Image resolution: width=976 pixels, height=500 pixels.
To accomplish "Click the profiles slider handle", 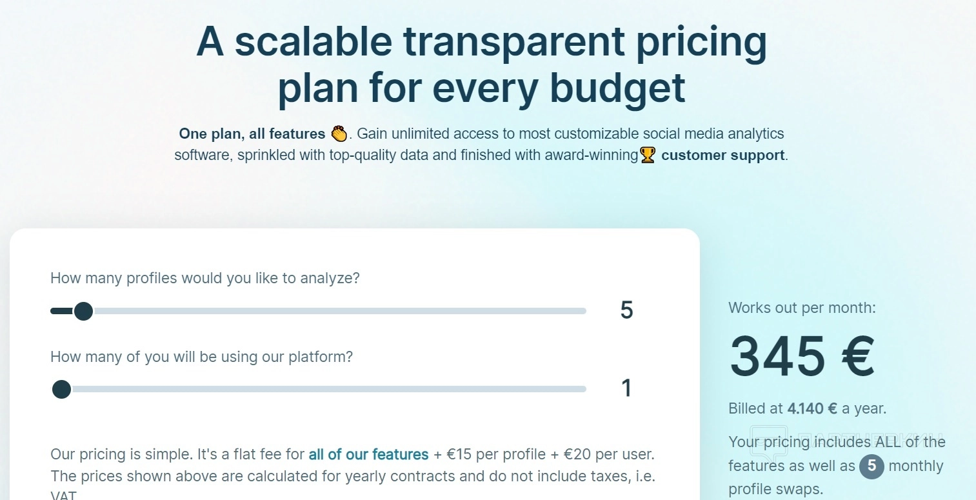I will coord(83,312).
